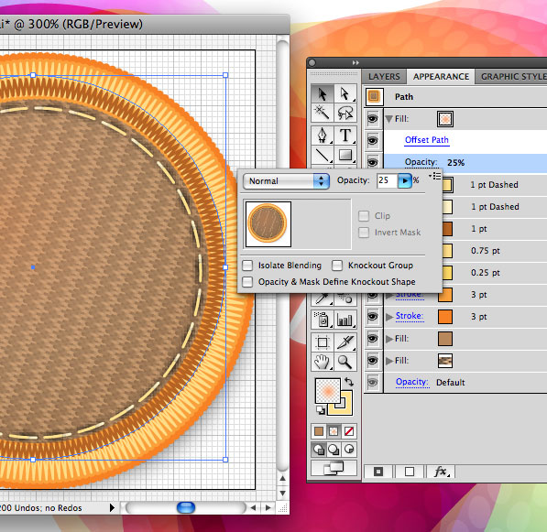547x532 pixels.
Task: Click Add New Fill button in Appearance panel
Action: 410,472
